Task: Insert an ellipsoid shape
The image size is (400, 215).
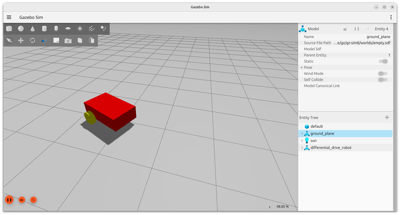Action: click(68, 29)
